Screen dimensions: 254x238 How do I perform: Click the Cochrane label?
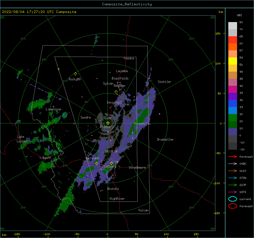coord(92,158)
